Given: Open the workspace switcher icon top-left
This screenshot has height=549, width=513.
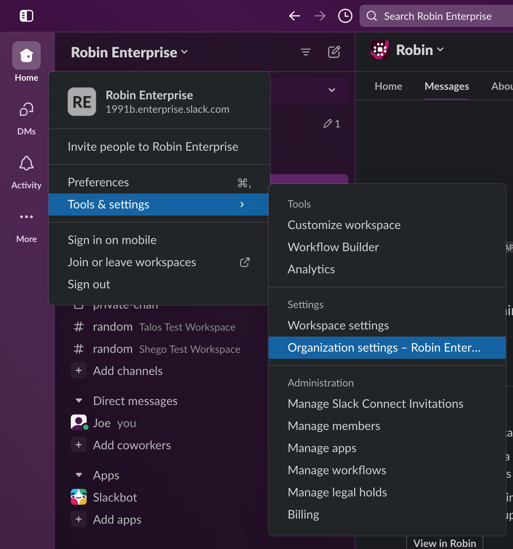Looking at the screenshot, I should click(26, 16).
